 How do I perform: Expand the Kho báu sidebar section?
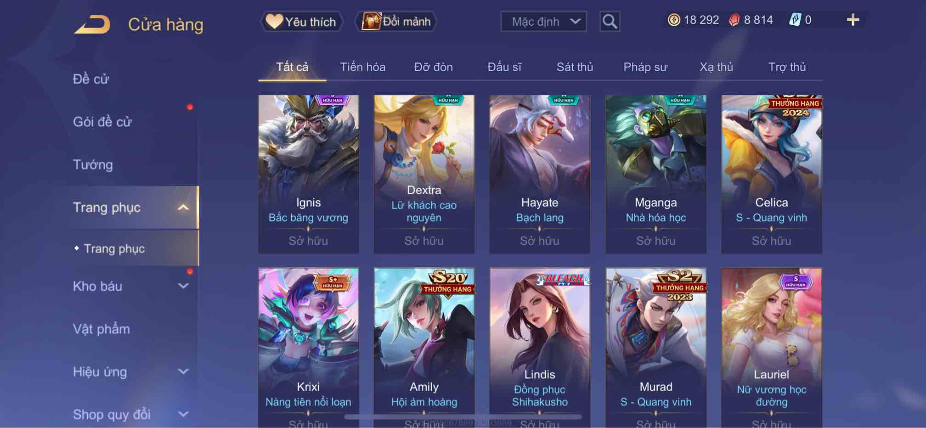(x=183, y=286)
